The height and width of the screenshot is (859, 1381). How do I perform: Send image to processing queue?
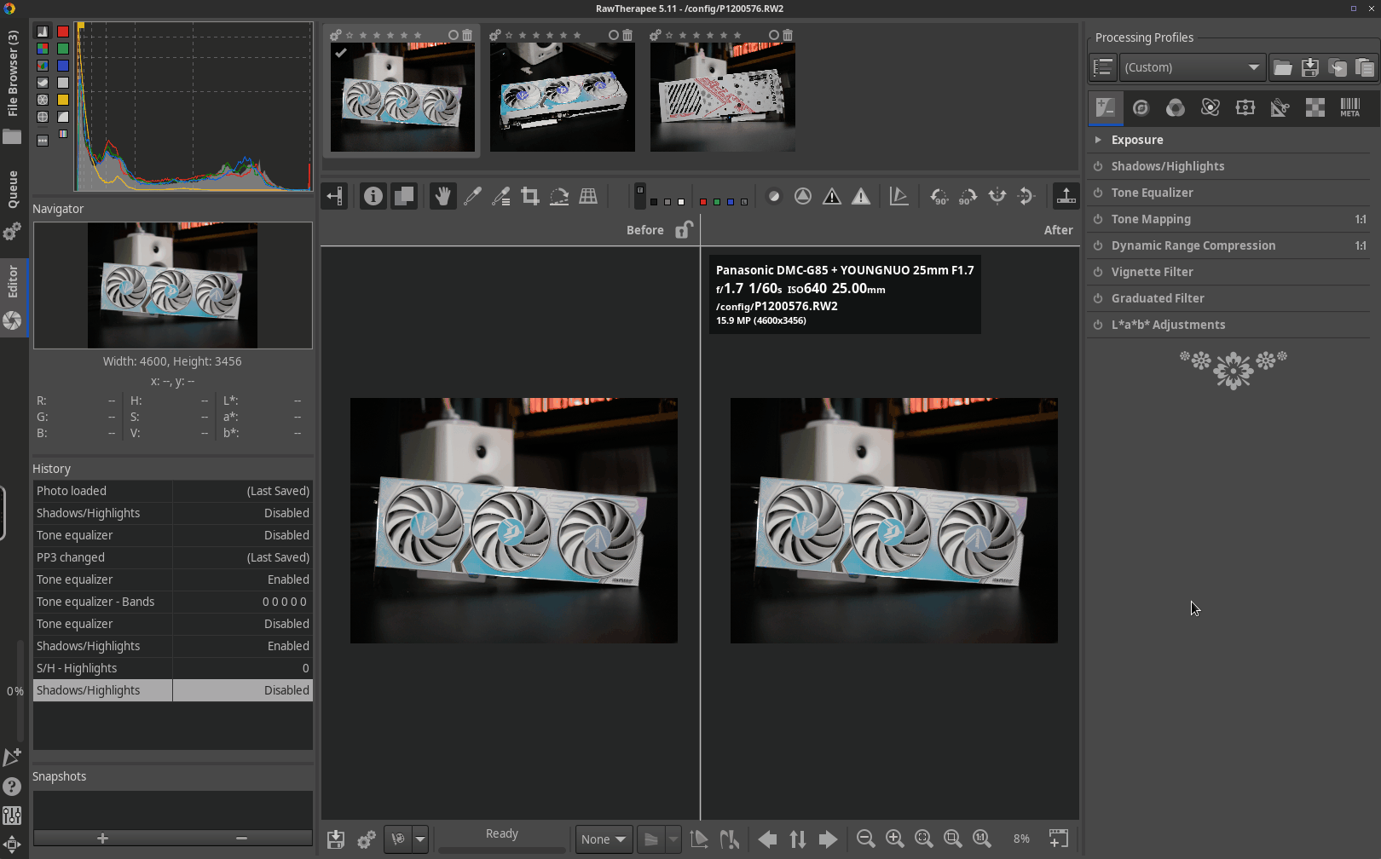367,839
